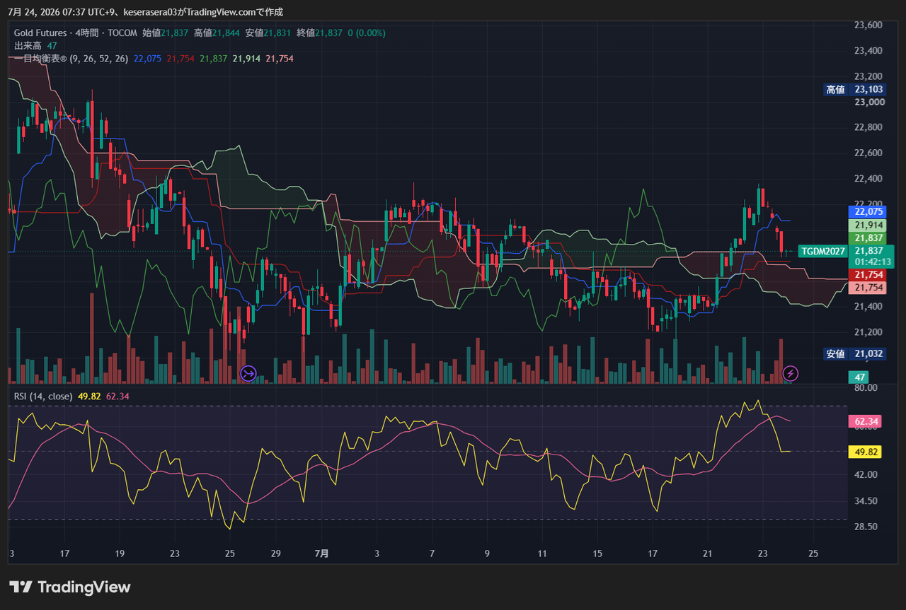Click the 34.50 RSI axis tick
Viewport: 906px width, 610px height.
866,500
